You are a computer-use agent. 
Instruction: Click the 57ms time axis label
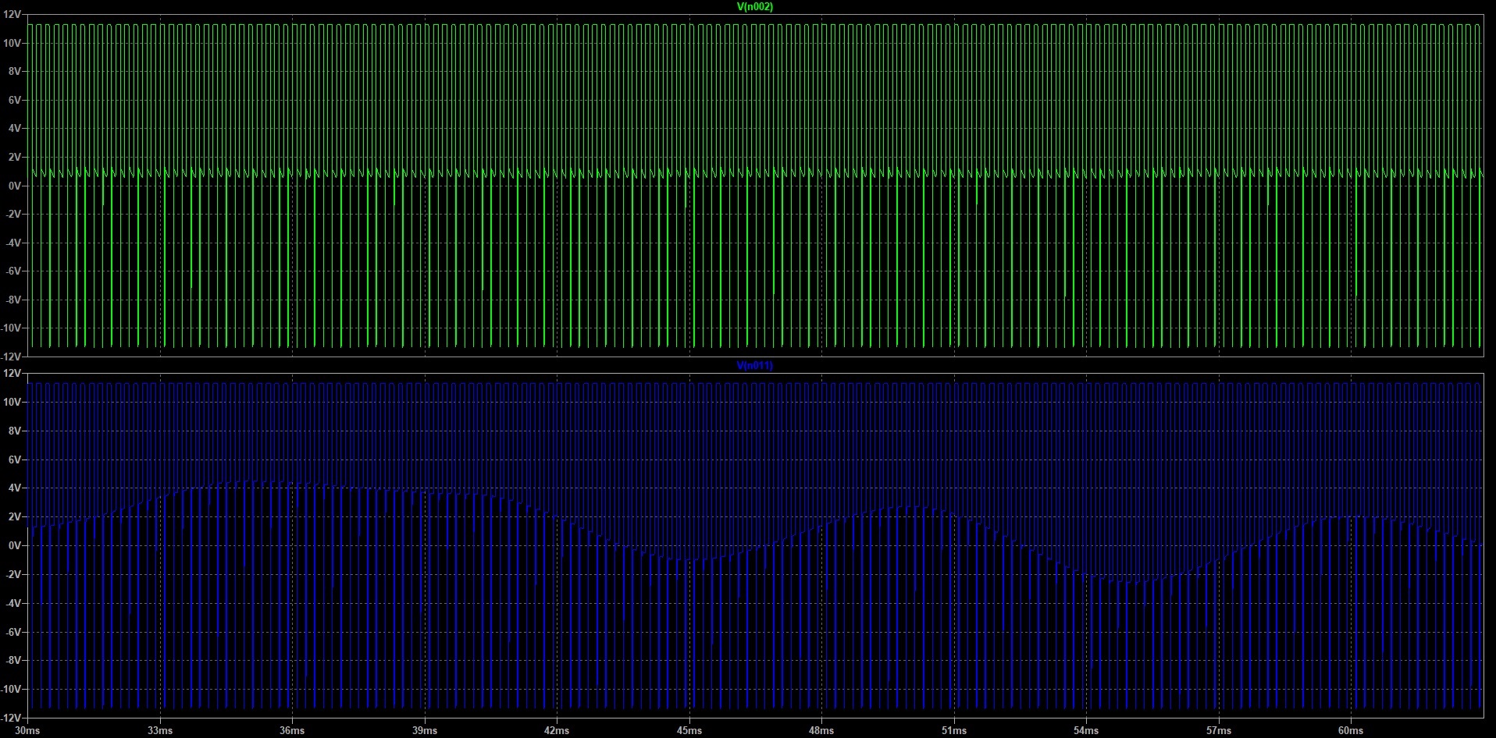click(1219, 731)
